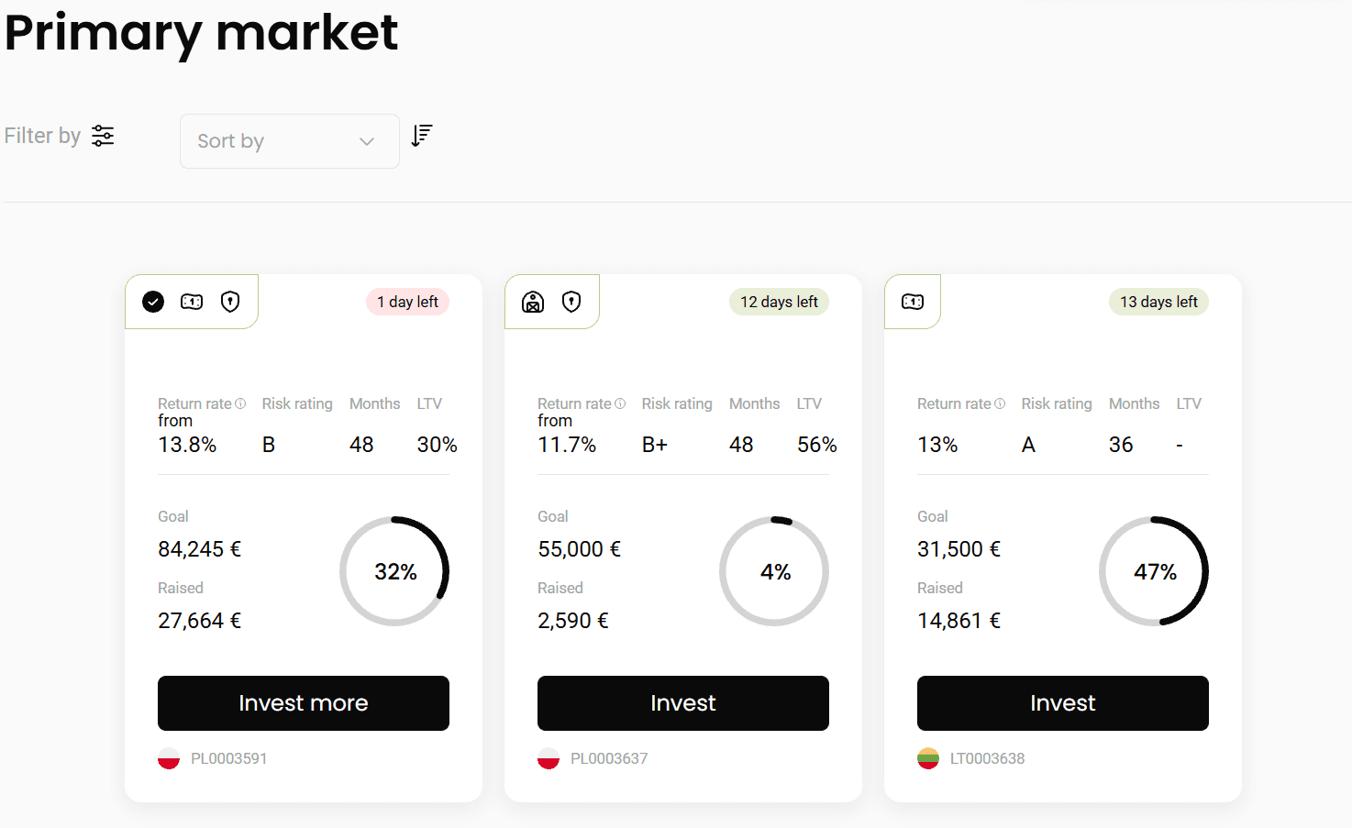Open the Filter by settings icon
This screenshot has height=828, width=1352.
(103, 136)
